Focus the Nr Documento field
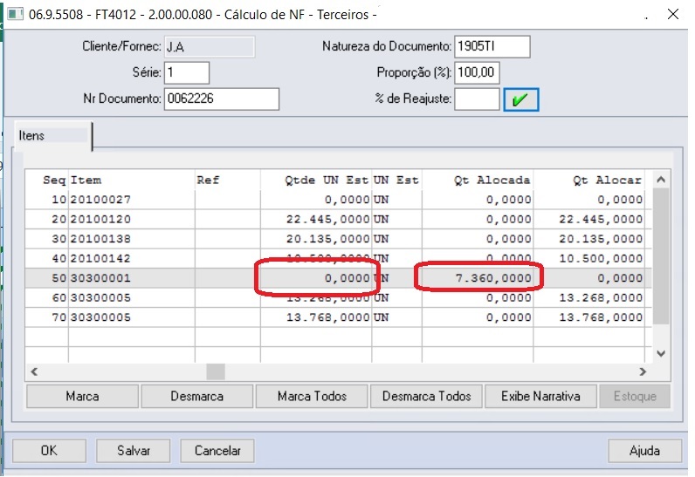 (x=222, y=99)
